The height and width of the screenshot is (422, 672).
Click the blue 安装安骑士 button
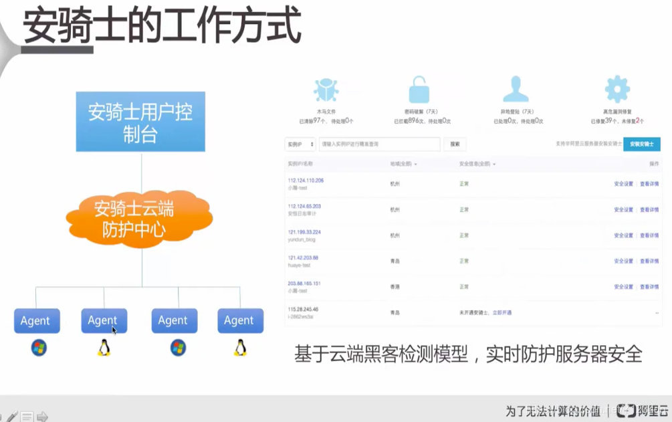pyautogui.click(x=641, y=144)
